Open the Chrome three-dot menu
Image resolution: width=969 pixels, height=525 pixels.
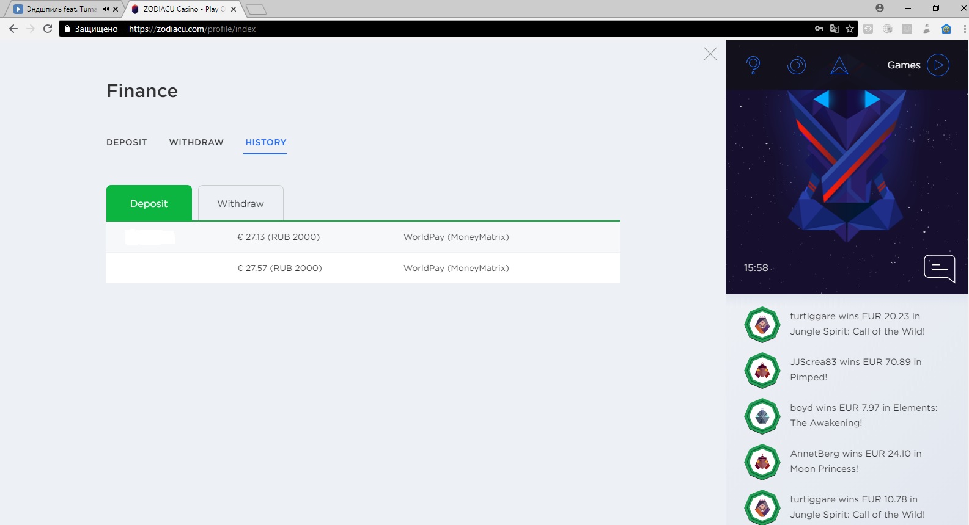[964, 29]
